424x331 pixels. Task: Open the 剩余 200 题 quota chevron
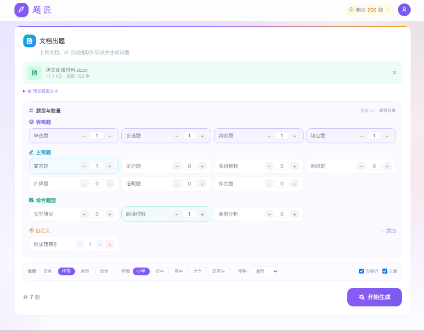click(x=387, y=10)
